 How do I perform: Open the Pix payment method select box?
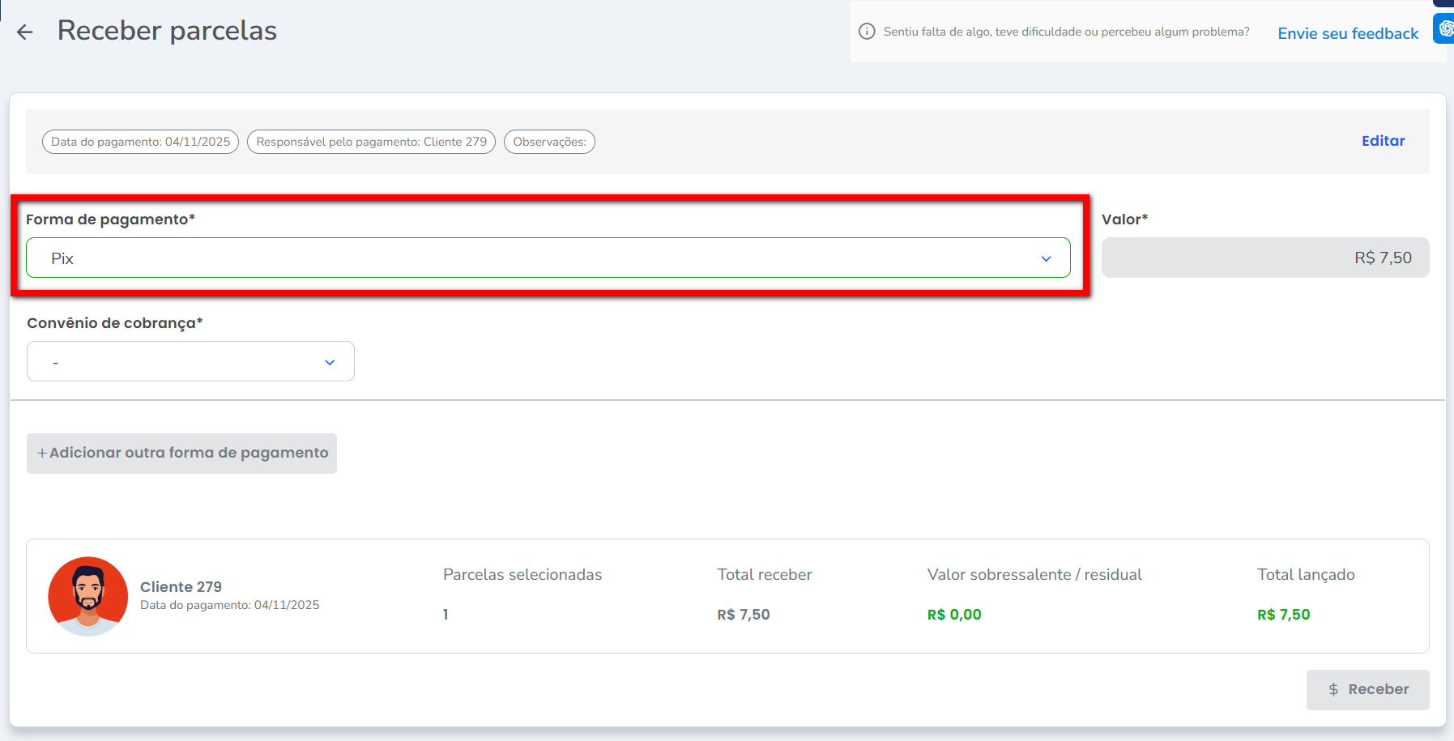click(535, 258)
